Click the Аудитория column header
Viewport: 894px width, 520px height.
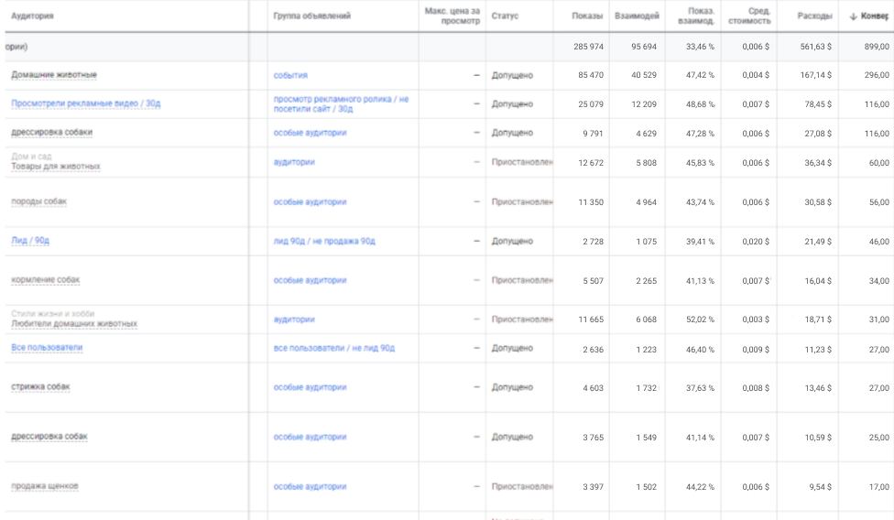[x=32, y=16]
